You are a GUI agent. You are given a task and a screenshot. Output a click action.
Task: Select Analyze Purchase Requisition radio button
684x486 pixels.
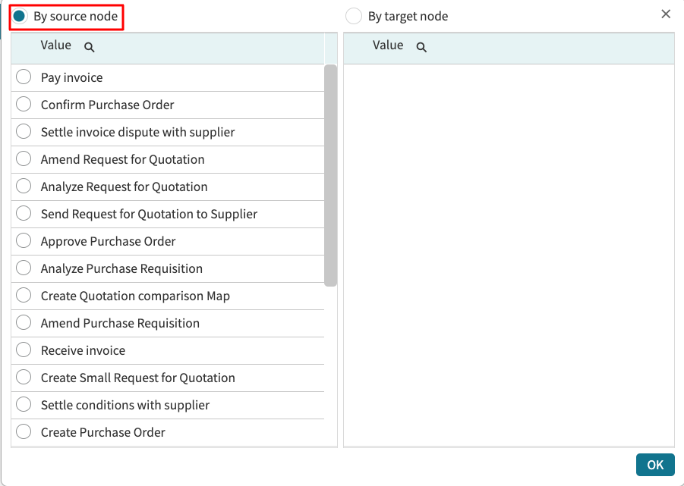[x=24, y=268]
